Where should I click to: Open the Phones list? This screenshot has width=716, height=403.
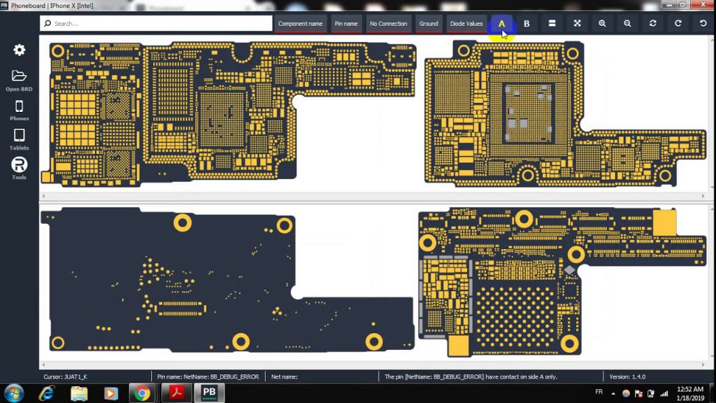(x=19, y=110)
